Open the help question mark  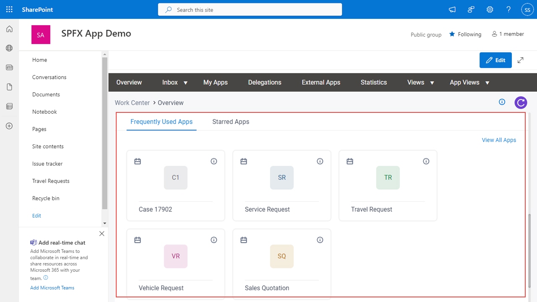508,10
